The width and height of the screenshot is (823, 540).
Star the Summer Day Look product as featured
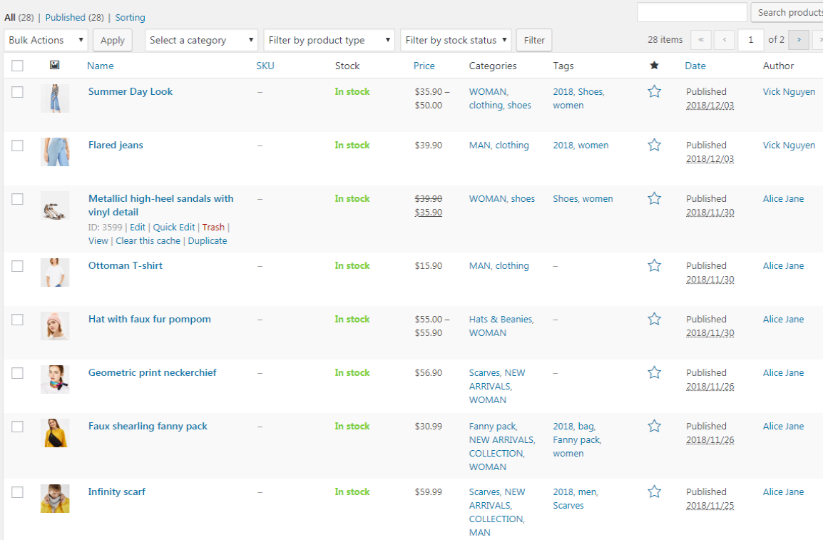coord(654,91)
